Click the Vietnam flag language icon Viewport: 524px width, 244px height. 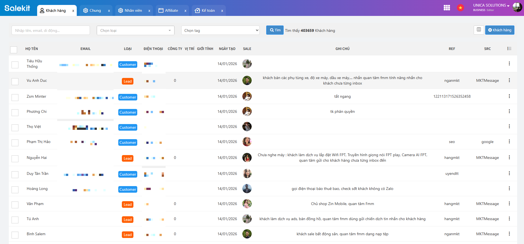click(x=460, y=8)
